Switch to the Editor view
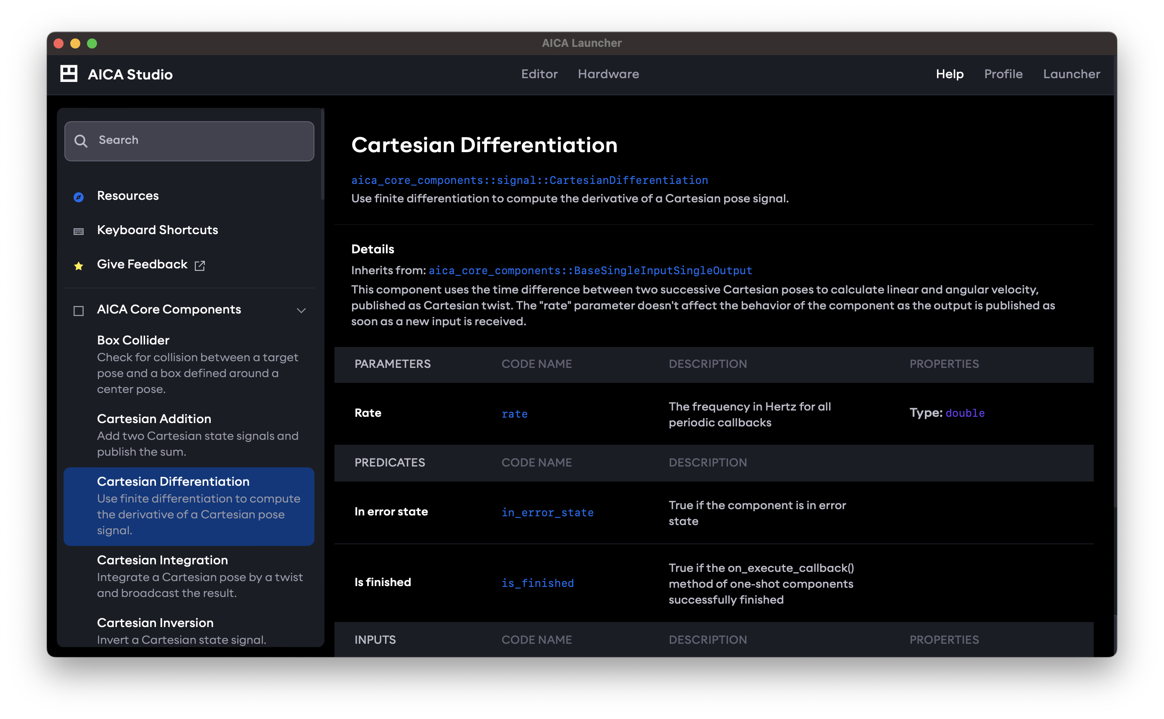 click(x=540, y=74)
